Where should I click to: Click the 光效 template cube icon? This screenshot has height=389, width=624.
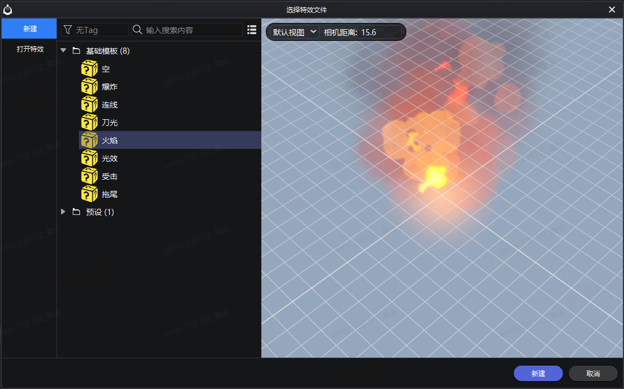[90, 158]
